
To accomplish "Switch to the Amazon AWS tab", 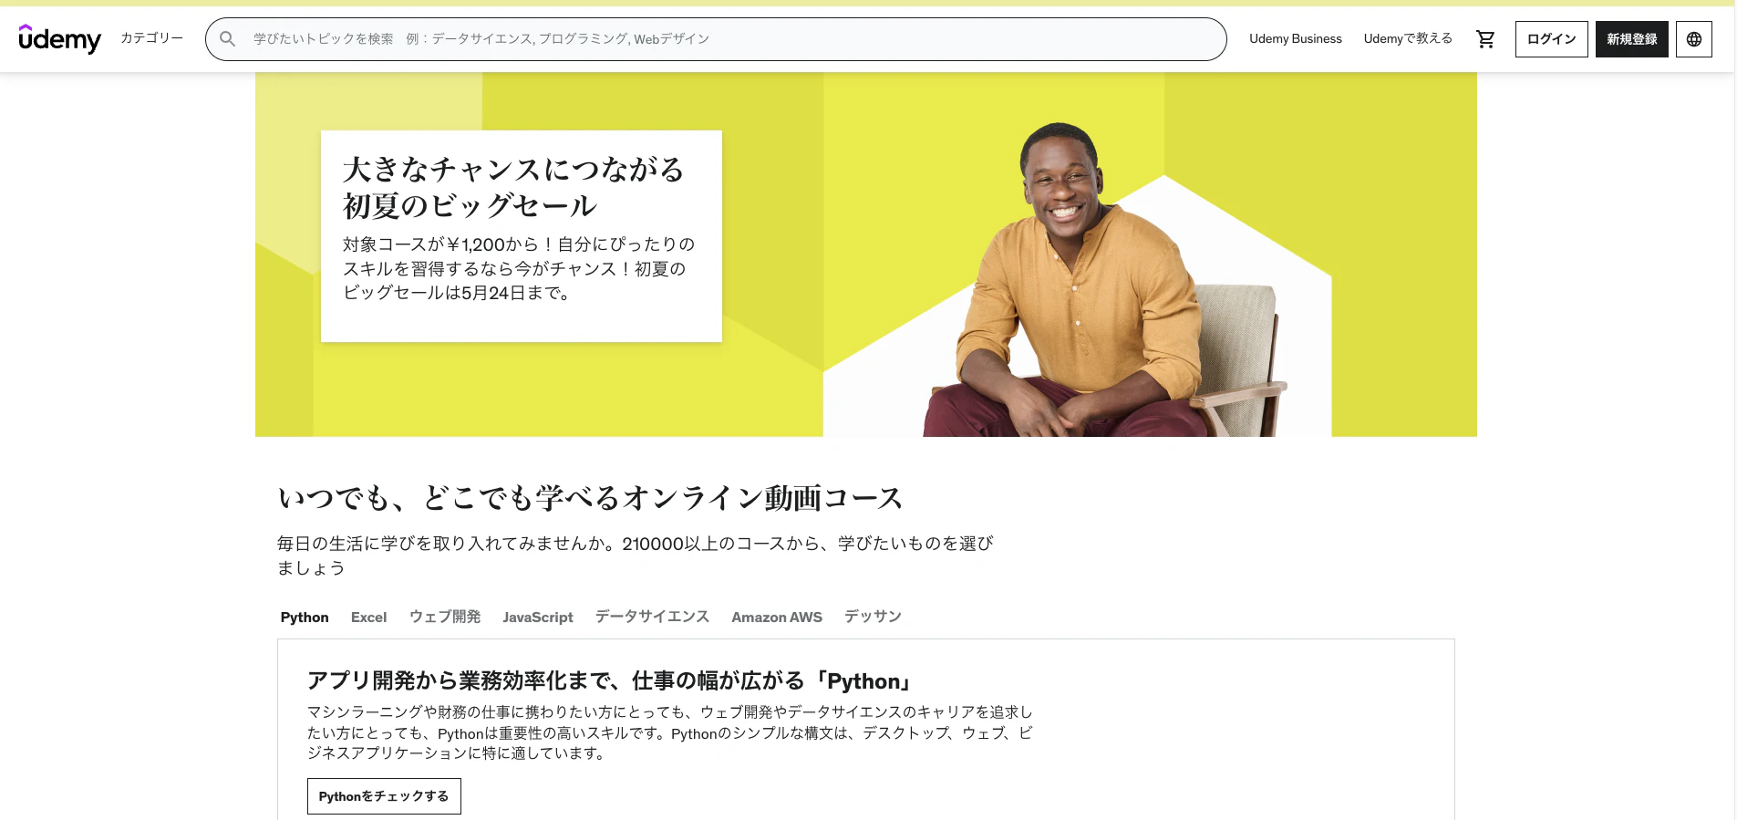I will tap(777, 618).
